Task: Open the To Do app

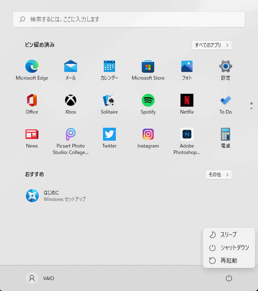Action: pyautogui.click(x=226, y=104)
